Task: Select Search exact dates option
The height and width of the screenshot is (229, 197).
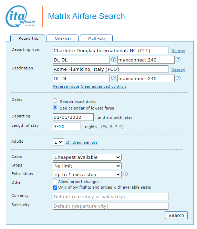Action: [55, 101]
